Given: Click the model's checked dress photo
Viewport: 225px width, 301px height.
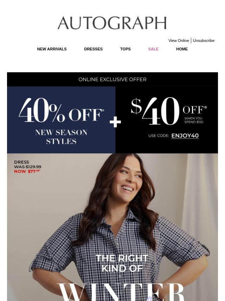Looking at the screenshot, I should (112, 227).
